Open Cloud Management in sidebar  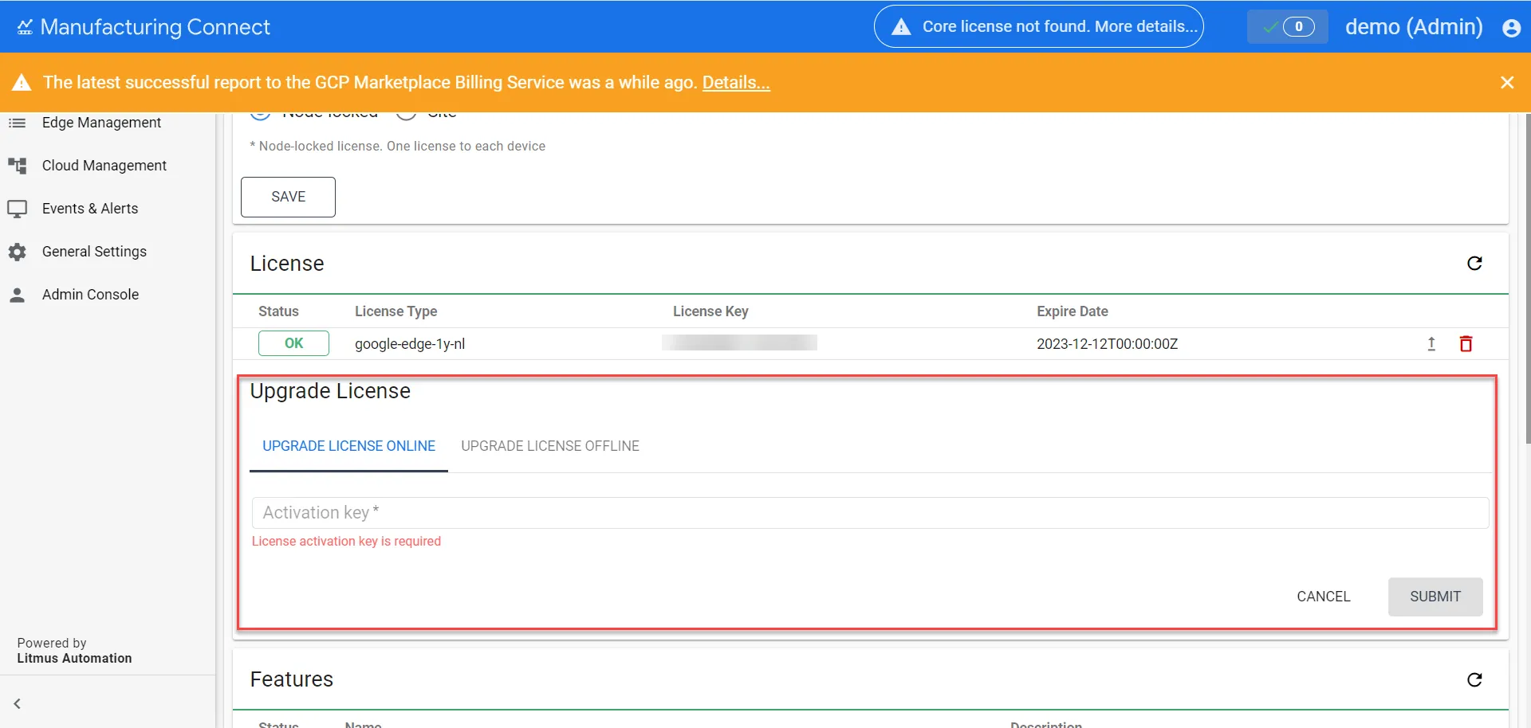click(104, 166)
